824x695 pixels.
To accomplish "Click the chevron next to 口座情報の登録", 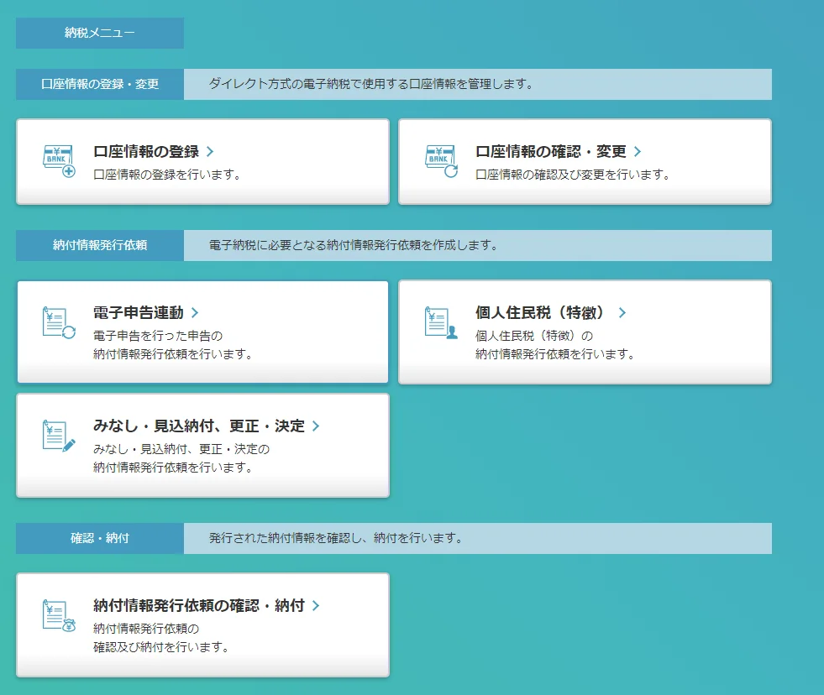I will click(210, 151).
